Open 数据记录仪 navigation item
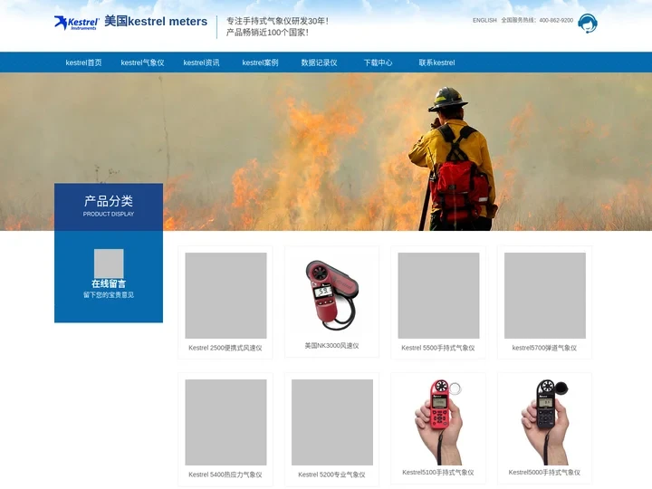 coord(319,62)
